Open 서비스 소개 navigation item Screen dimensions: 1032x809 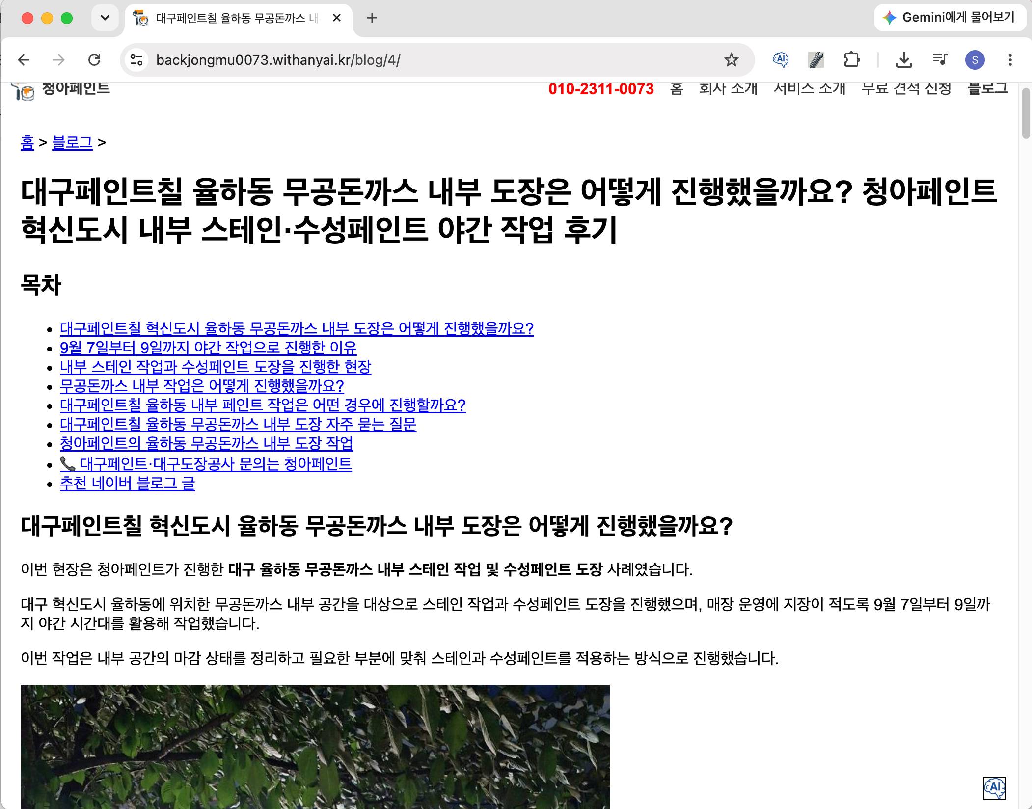coord(810,89)
